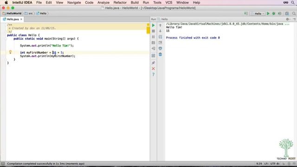Click the 9:29 cursor position in status bar
This screenshot has width=297, height=167.
pos(259,164)
